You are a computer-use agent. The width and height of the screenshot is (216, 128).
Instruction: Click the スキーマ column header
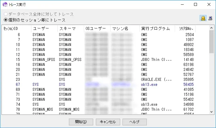[70, 29]
